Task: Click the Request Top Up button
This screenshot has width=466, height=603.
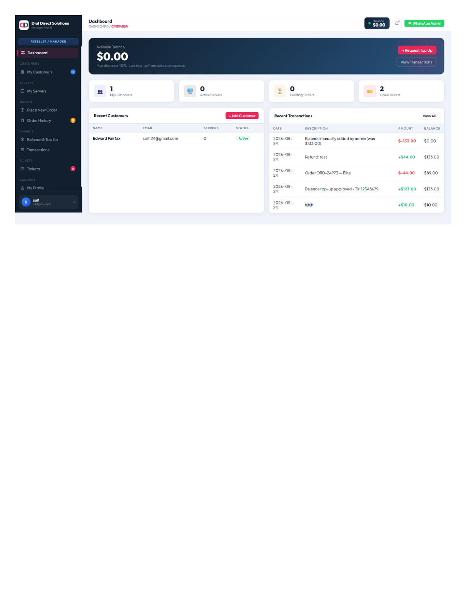Action: click(x=417, y=51)
